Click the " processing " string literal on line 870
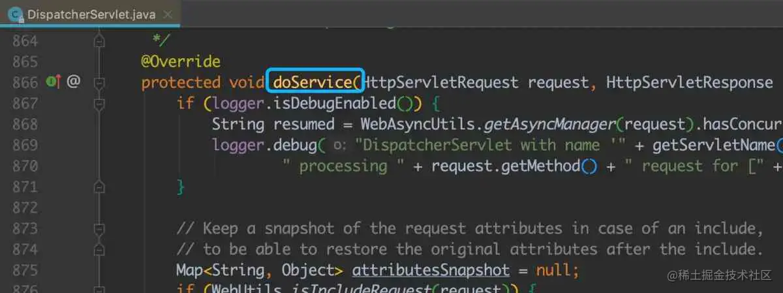 coord(343,166)
